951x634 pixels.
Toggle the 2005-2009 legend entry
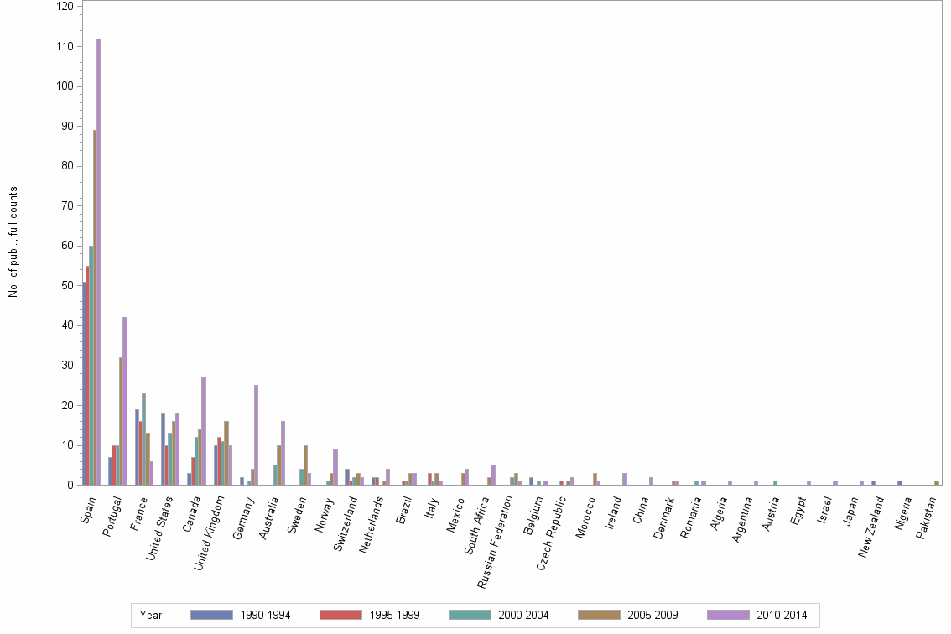pyautogui.click(x=655, y=615)
